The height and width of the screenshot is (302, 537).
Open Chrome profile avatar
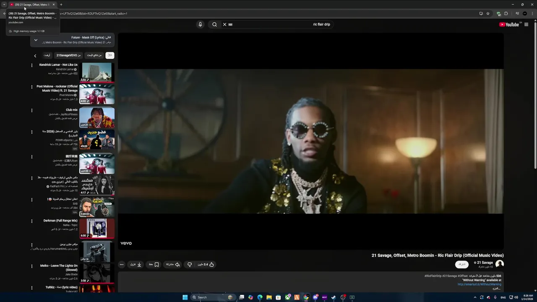(524, 13)
